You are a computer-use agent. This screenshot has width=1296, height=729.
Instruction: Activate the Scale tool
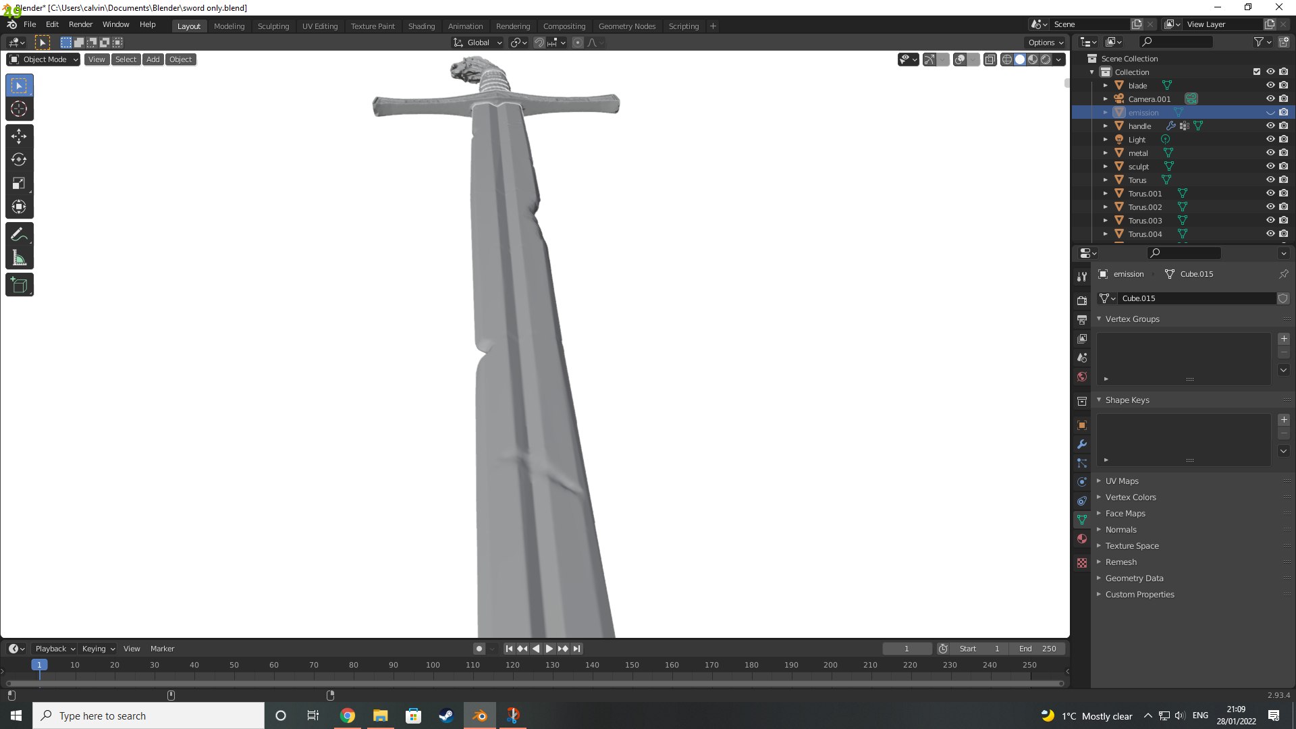click(19, 184)
